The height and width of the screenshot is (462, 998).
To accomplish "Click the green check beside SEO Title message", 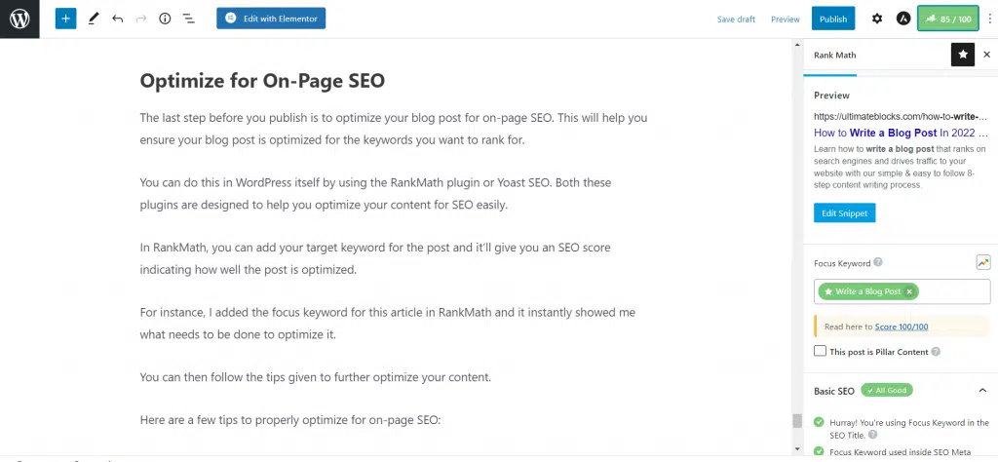I will [819, 422].
